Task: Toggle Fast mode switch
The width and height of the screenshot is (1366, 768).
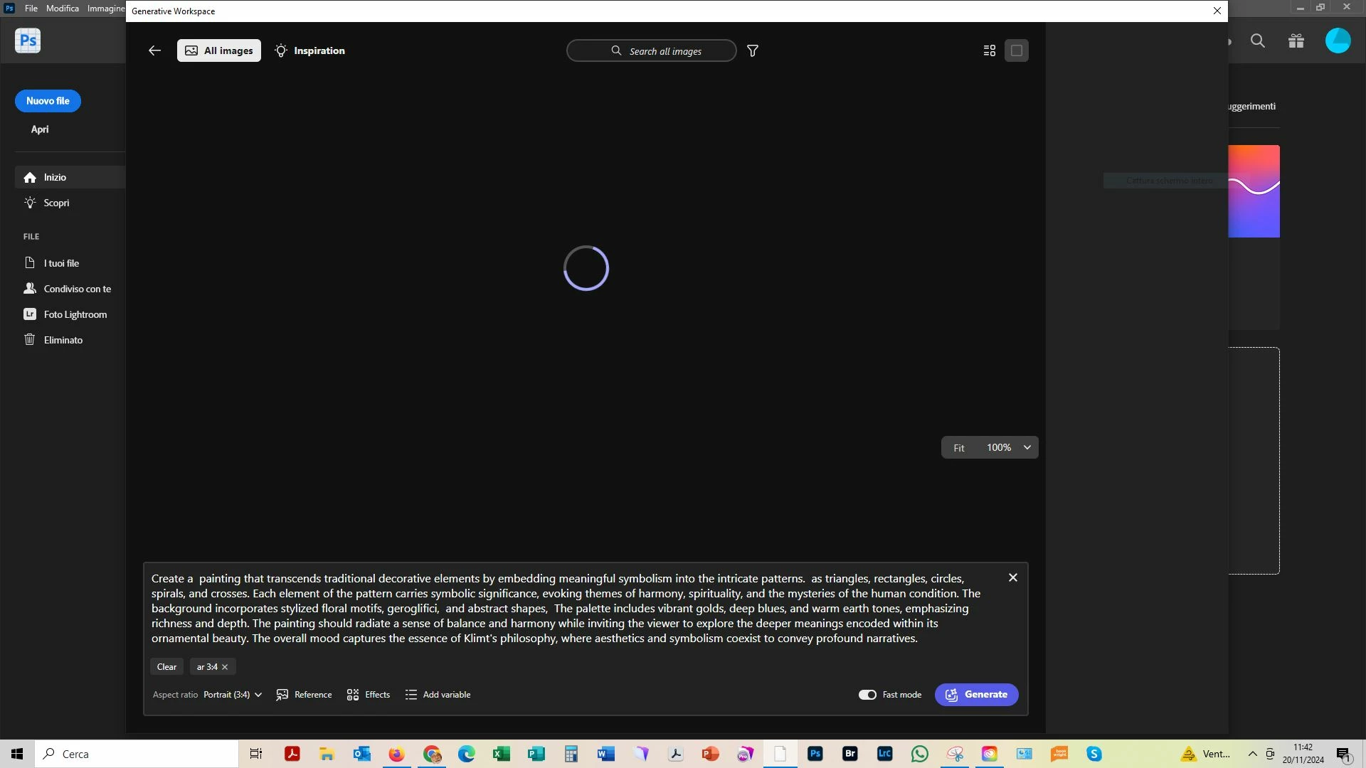Action: (x=867, y=695)
